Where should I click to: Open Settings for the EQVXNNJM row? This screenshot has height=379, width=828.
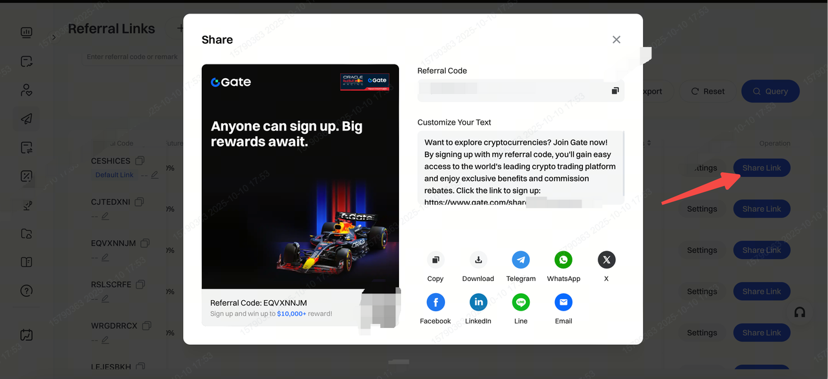702,251
